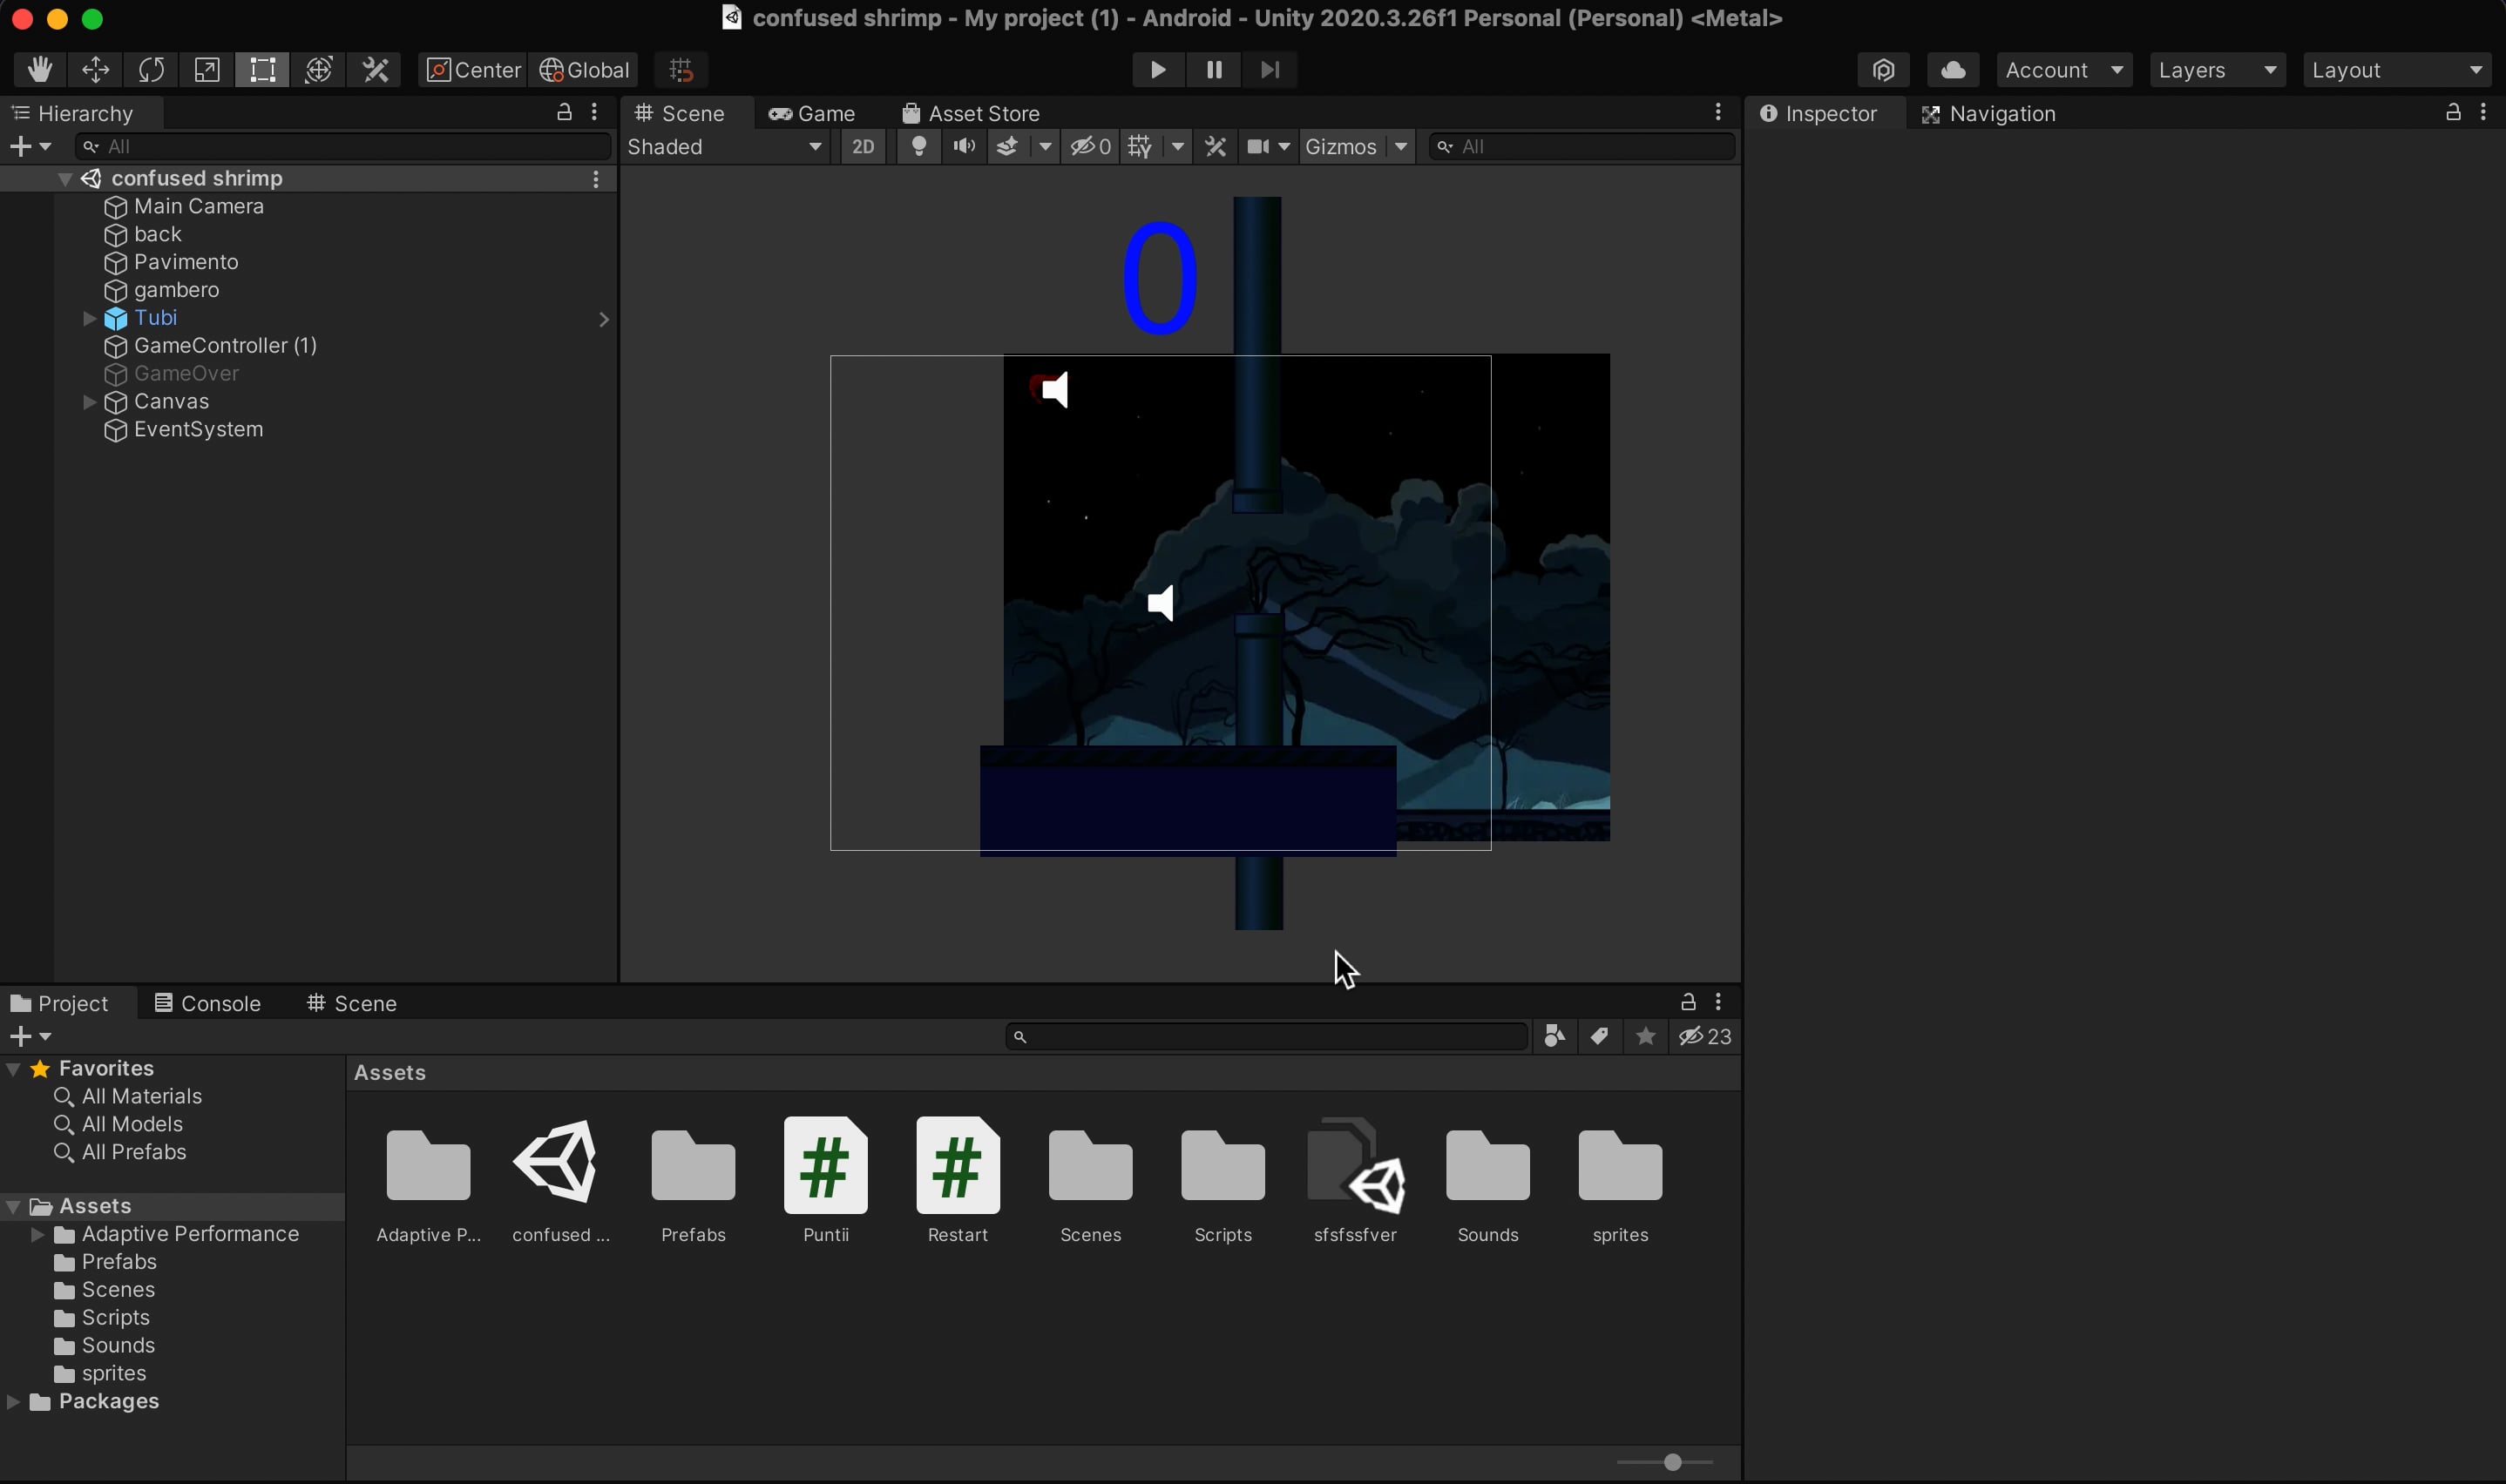Switch to the Asset Store tab
2506x1484 pixels.
click(x=971, y=114)
